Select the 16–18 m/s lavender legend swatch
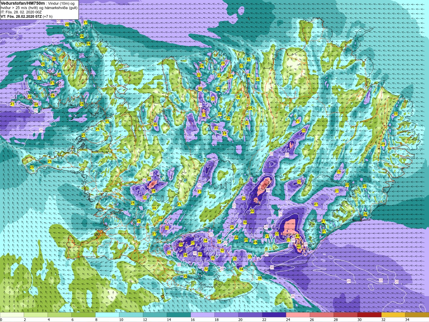Image resolution: width=429 pixels, height=322 pixels. [202, 315]
